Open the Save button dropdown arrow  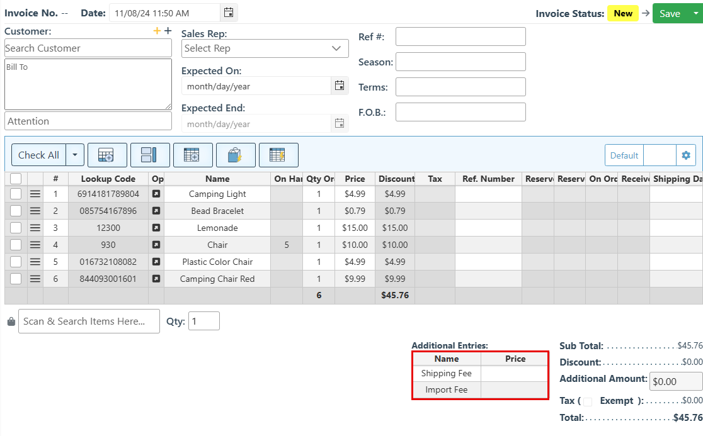[x=696, y=13]
